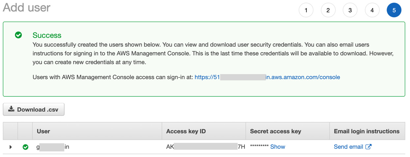
Task: Send email login instructions
Action: coord(348,147)
